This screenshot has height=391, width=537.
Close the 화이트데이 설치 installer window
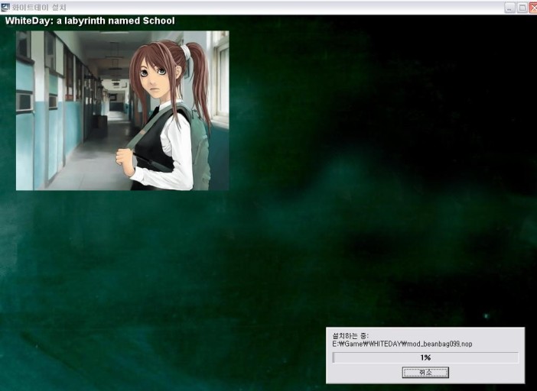533,7
